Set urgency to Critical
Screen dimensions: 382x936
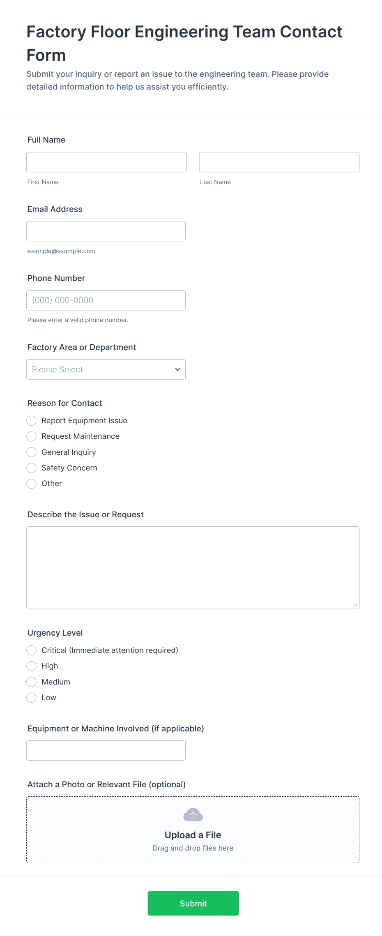pos(32,650)
